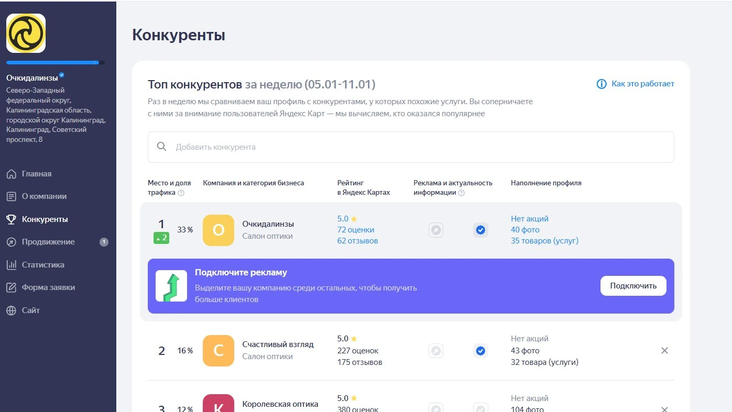Open the 62 отзывов link

coord(357,241)
